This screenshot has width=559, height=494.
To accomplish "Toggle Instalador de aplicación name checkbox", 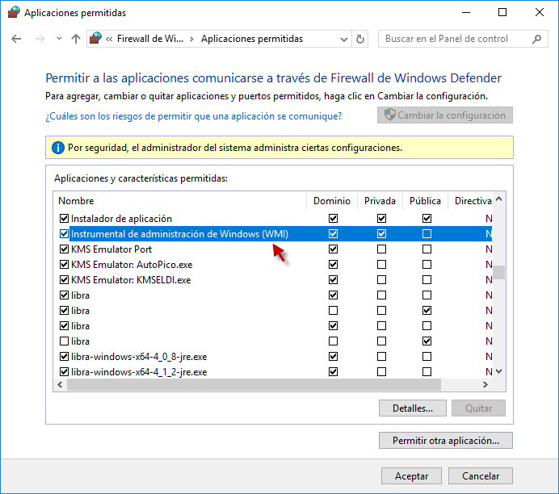I will coord(64,218).
